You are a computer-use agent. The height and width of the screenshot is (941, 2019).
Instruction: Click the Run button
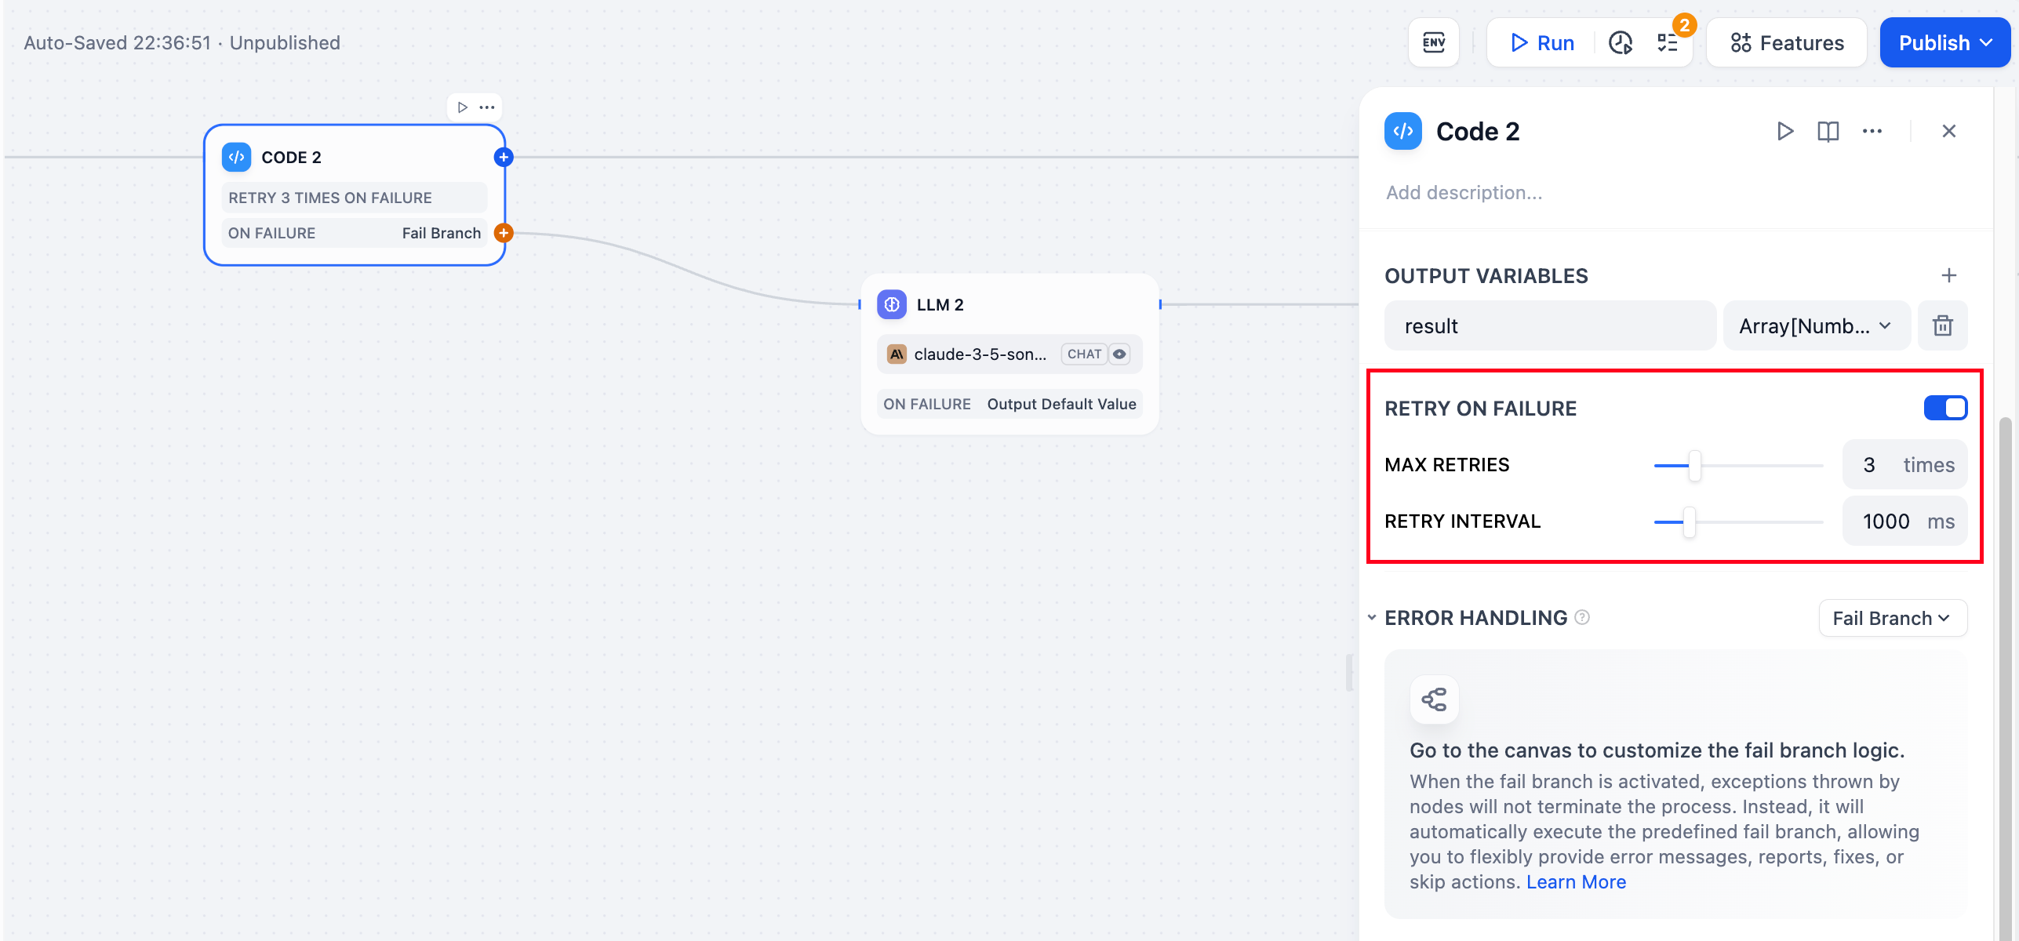(1541, 42)
